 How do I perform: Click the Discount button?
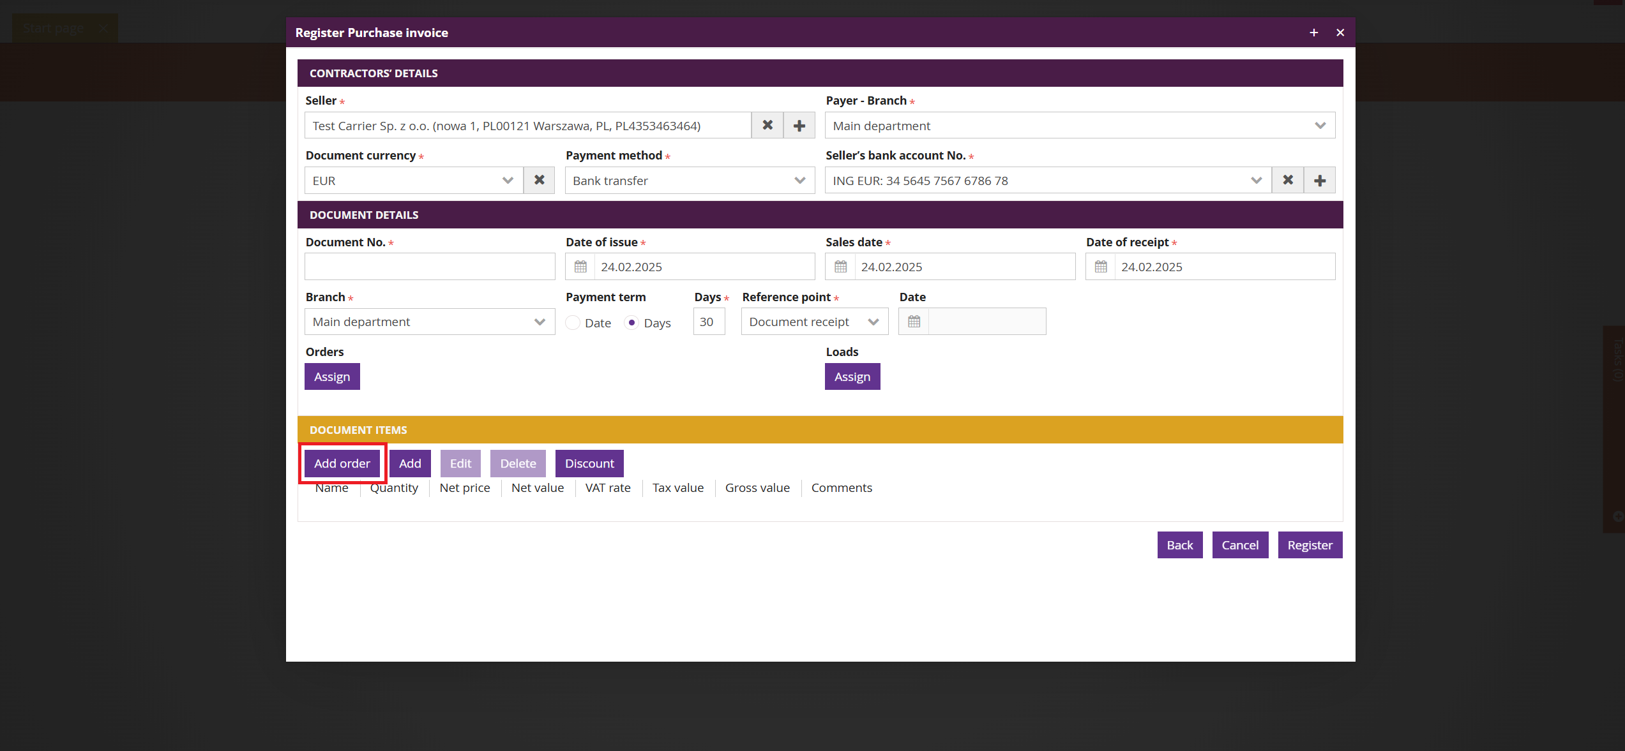click(x=589, y=463)
